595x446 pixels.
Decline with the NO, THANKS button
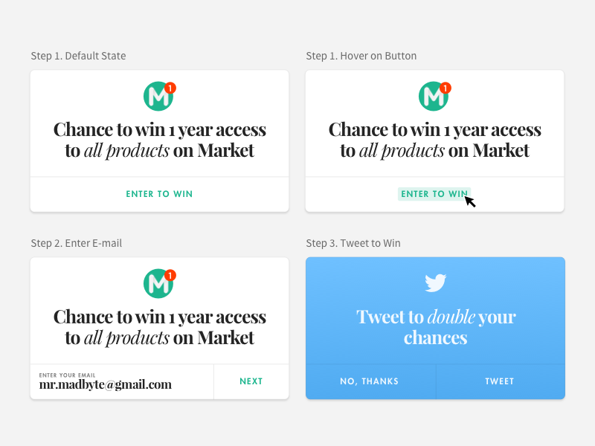pos(370,381)
